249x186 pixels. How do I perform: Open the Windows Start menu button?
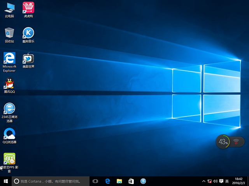(6, 181)
